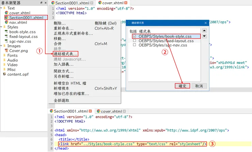Close the top Section0001.xhtml tab
252x152 pixels.
pos(92,3)
